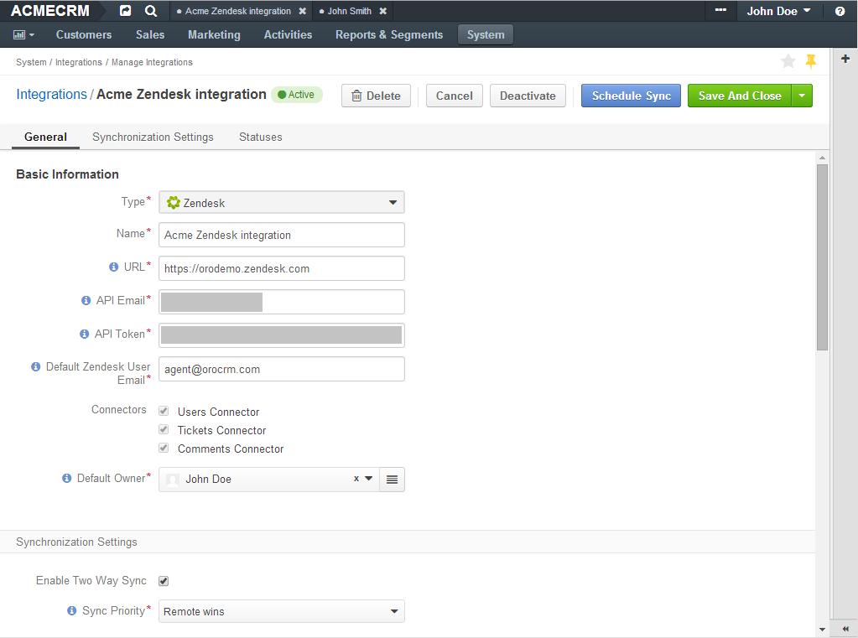Open the Customers menu
858x638 pixels.
(x=84, y=35)
